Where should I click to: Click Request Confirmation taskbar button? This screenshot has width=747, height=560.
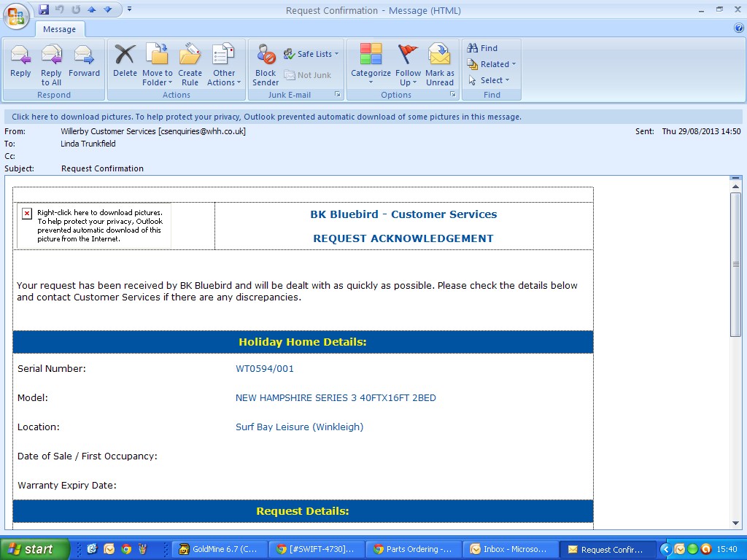tap(608, 549)
